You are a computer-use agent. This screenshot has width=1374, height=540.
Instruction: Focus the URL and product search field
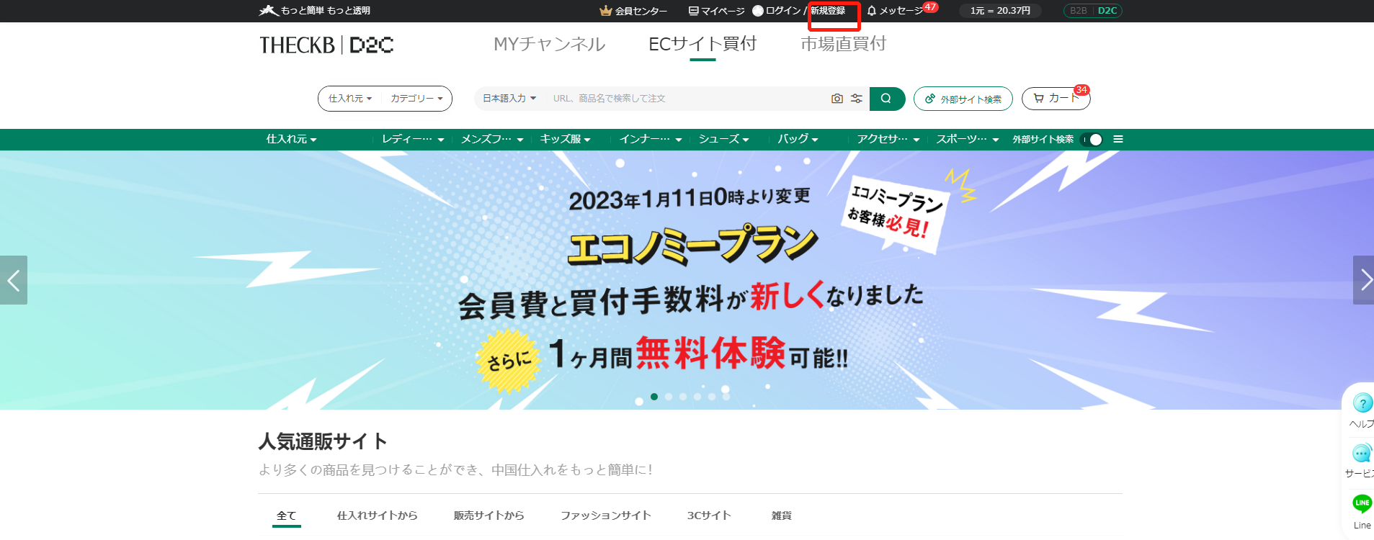[x=687, y=99]
